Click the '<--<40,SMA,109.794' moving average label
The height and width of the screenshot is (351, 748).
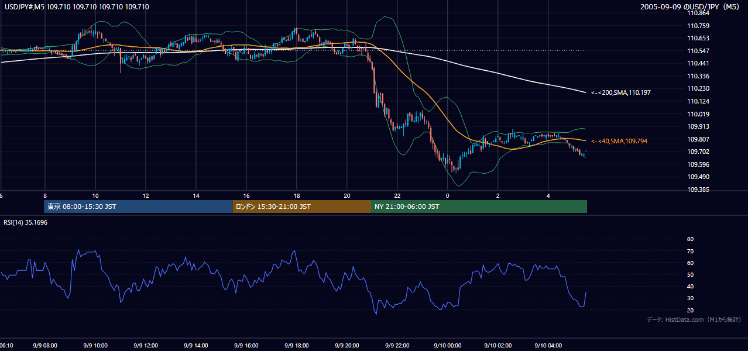coord(619,141)
